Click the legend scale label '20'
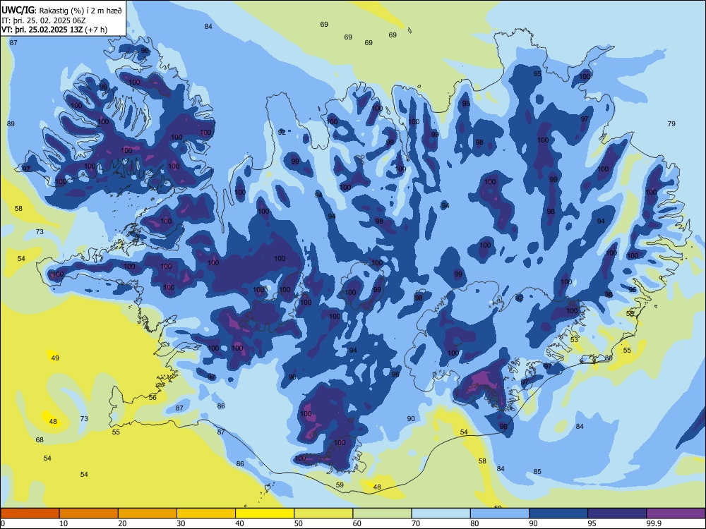 [x=122, y=523]
